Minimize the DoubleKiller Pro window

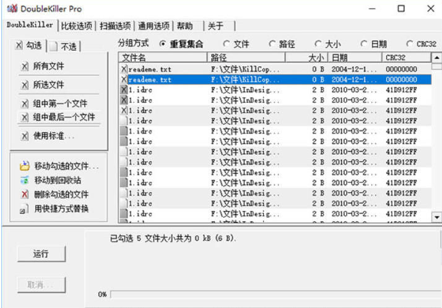372,9
